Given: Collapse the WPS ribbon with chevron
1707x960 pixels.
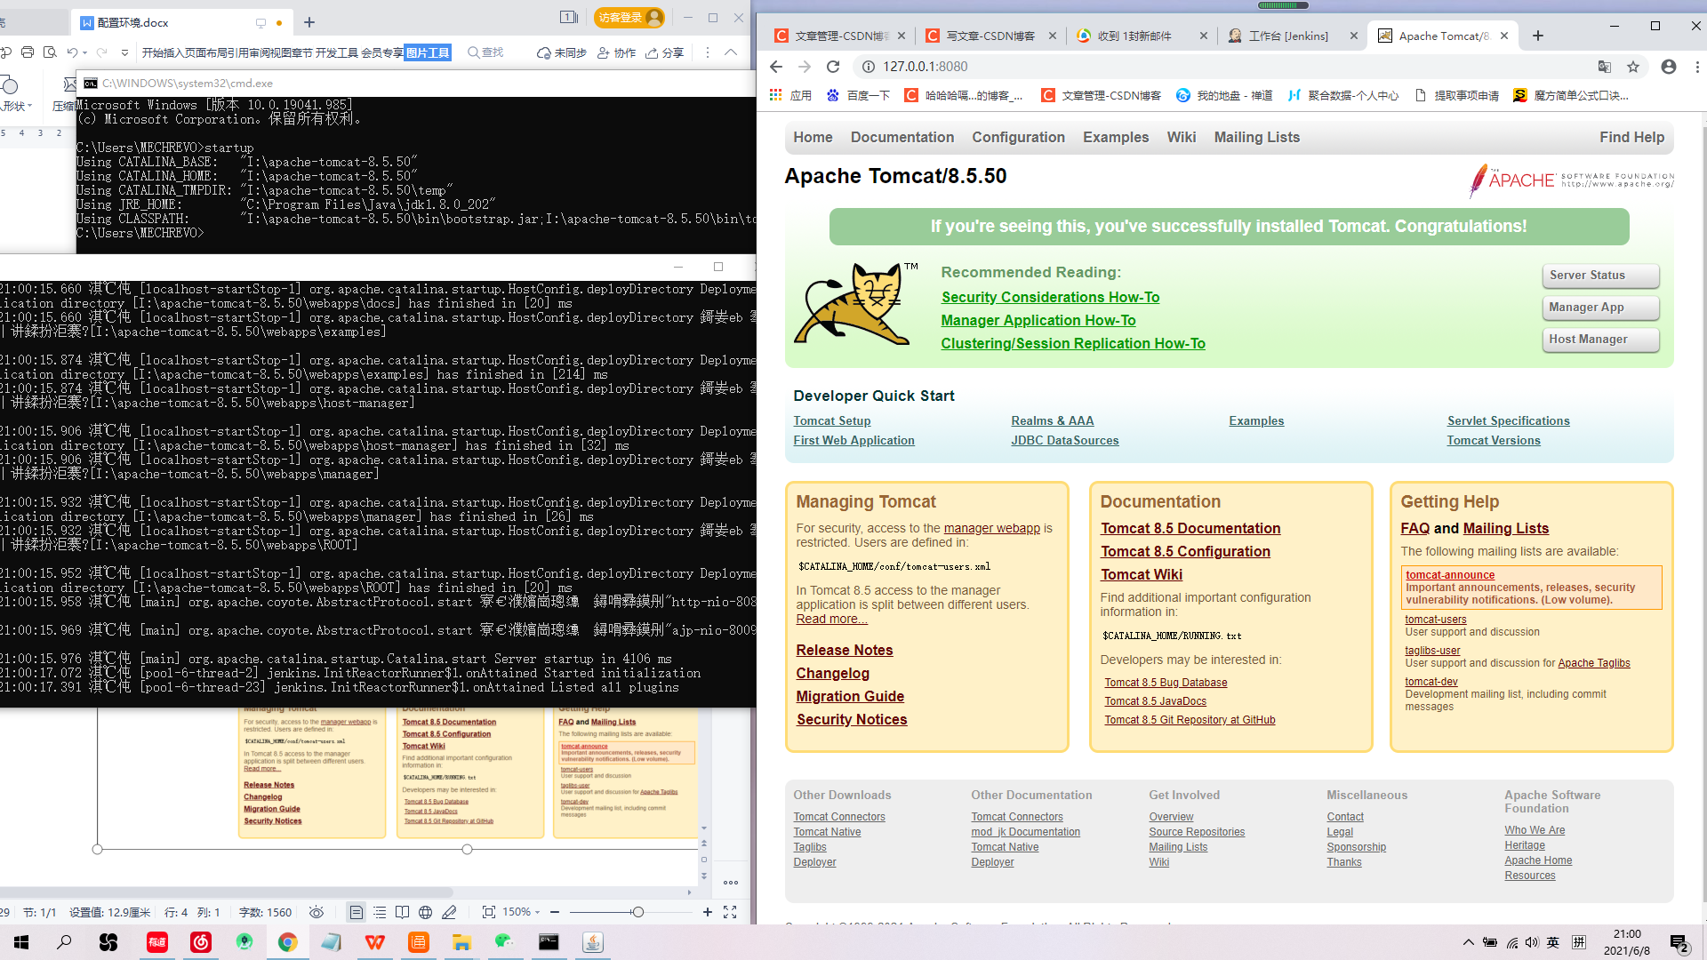Looking at the screenshot, I should click(x=731, y=52).
